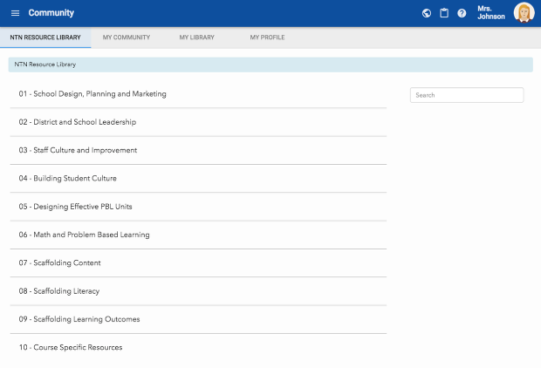Switch to the My Community tab

127,37
